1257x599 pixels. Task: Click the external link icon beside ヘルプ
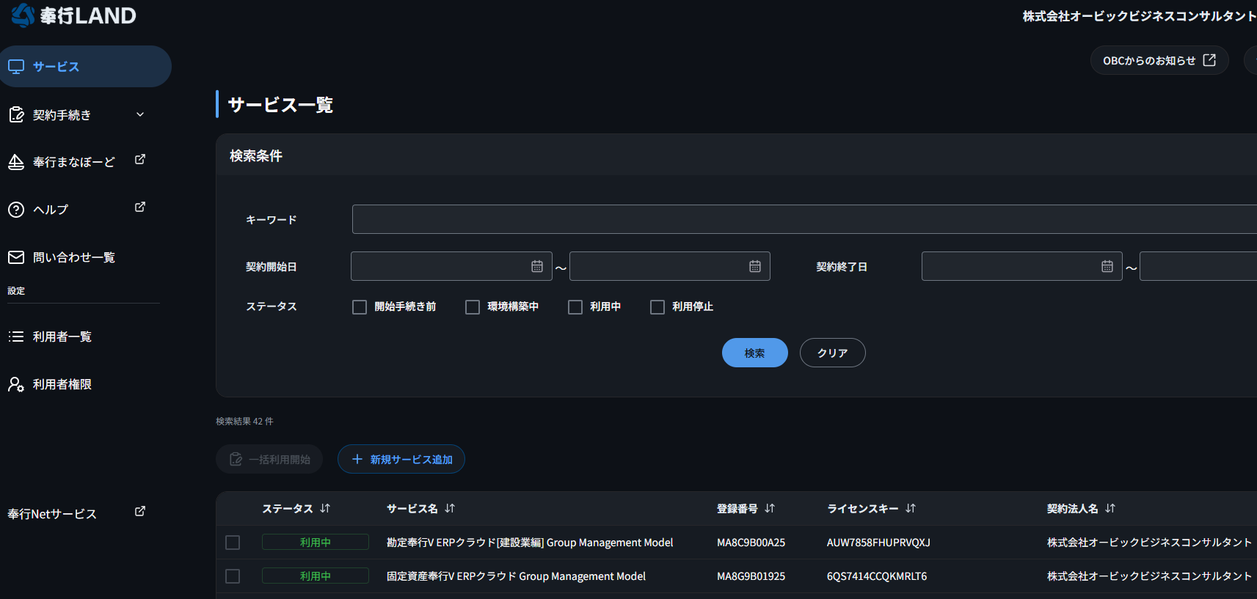click(x=140, y=207)
